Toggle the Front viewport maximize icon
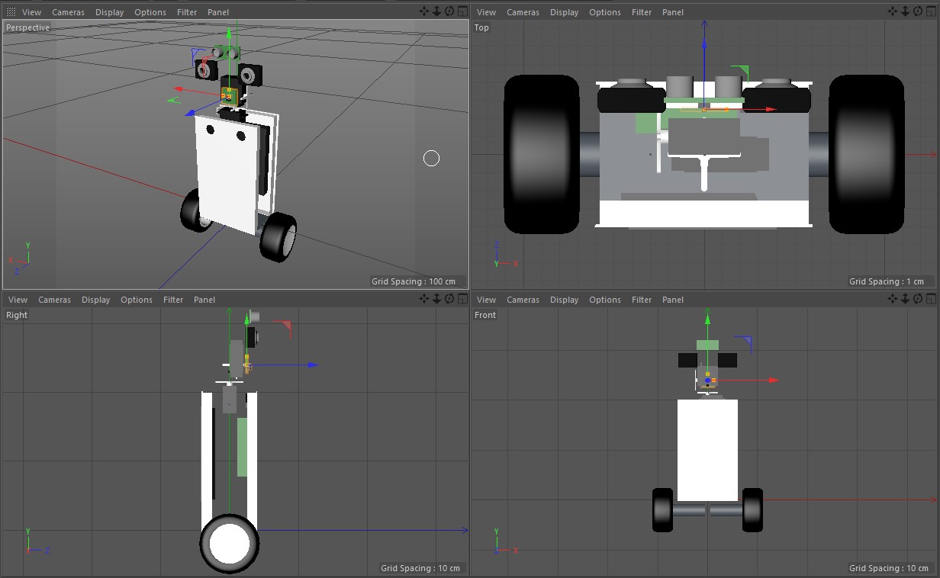This screenshot has width=940, height=578. pos(931,300)
